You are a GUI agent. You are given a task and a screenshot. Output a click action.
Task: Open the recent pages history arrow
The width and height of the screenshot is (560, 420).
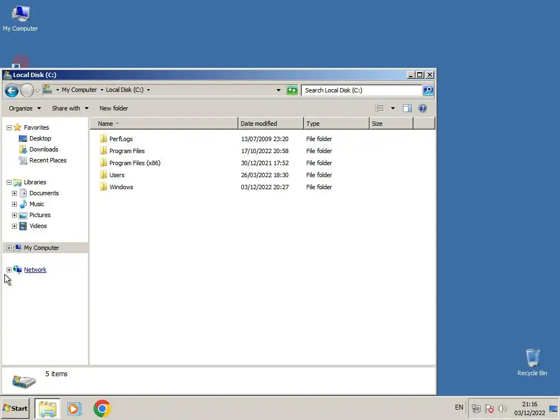(x=38, y=90)
